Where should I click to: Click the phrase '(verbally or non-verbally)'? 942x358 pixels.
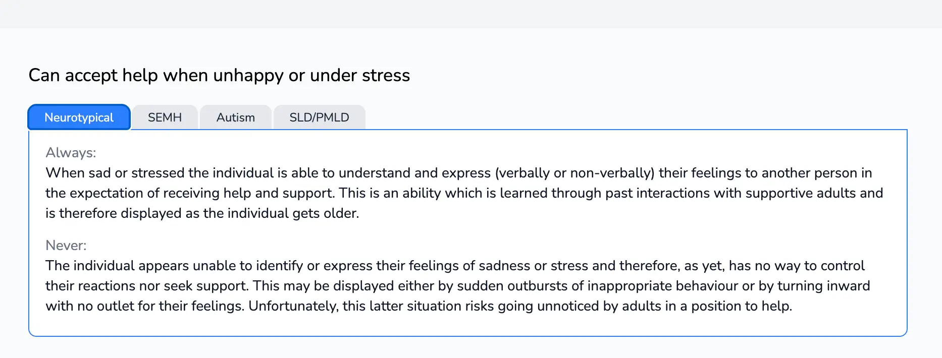pos(574,173)
